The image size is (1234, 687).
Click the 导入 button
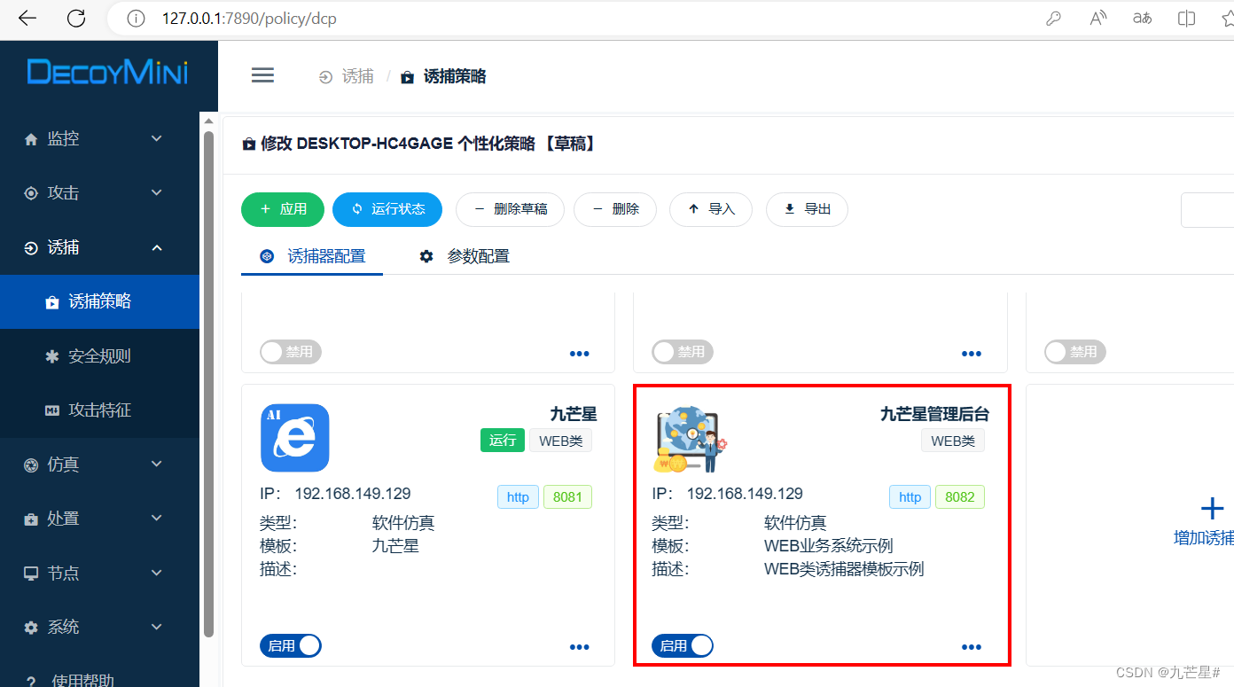point(711,209)
